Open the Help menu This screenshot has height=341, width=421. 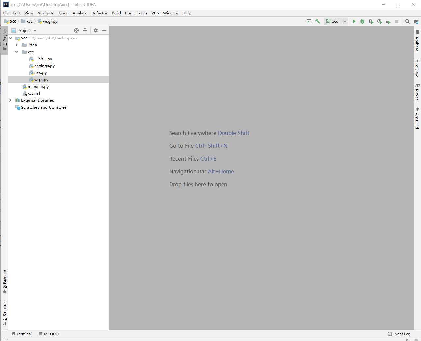tap(187, 13)
